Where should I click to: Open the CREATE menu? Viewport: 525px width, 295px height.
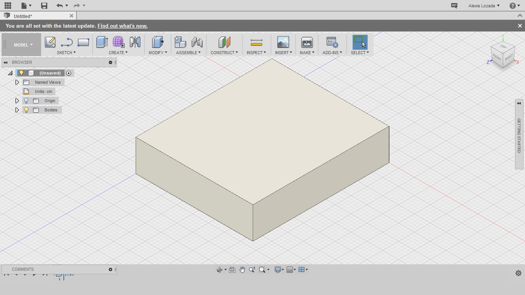coord(118,53)
